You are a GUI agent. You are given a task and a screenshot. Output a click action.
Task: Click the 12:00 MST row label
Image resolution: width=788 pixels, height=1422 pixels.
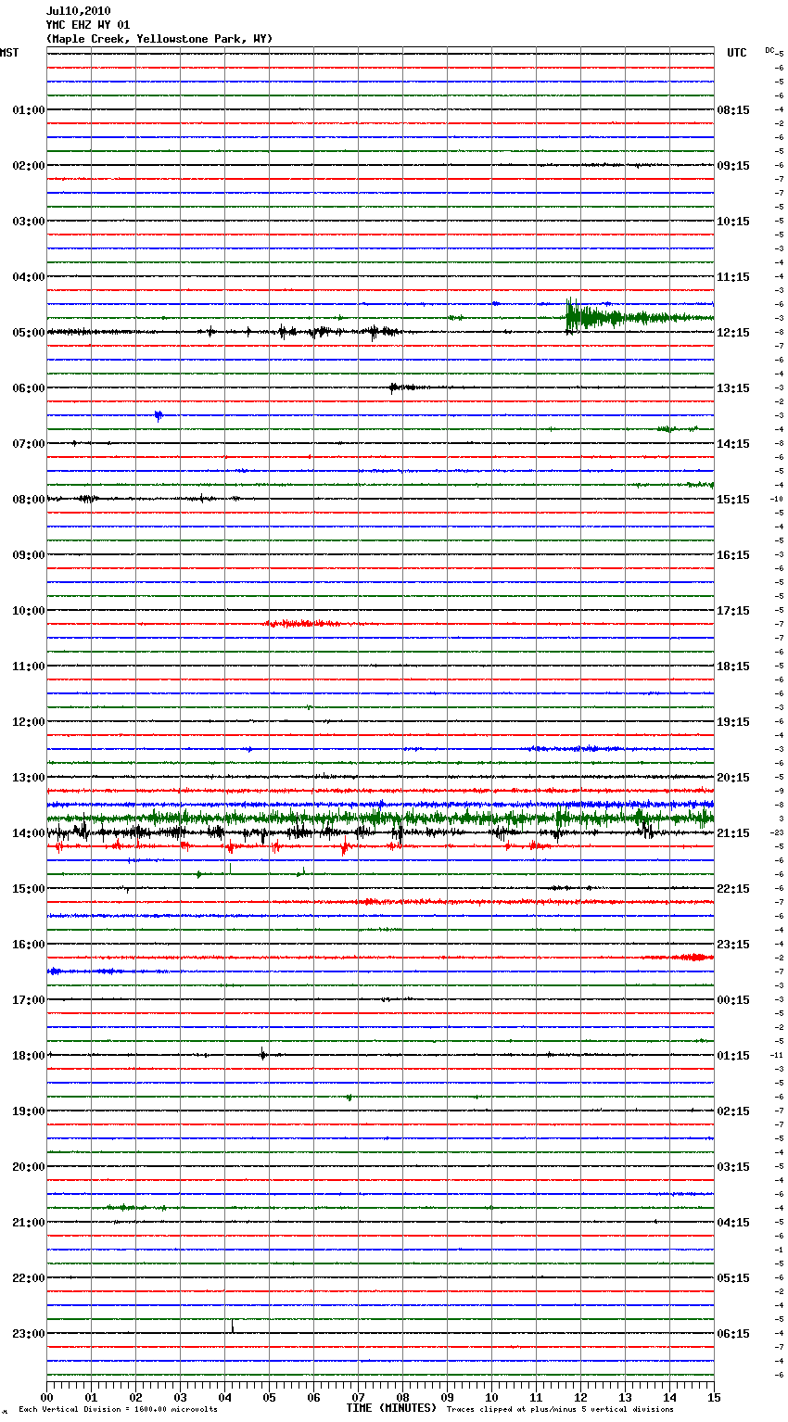pos(29,722)
